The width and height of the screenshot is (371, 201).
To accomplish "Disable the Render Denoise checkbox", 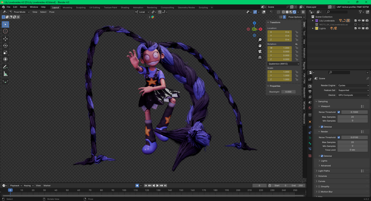I will (322, 156).
